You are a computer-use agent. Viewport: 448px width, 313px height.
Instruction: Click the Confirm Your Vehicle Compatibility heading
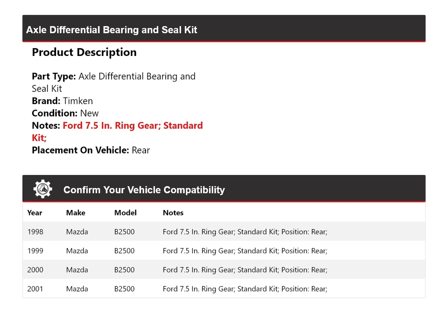point(144,190)
